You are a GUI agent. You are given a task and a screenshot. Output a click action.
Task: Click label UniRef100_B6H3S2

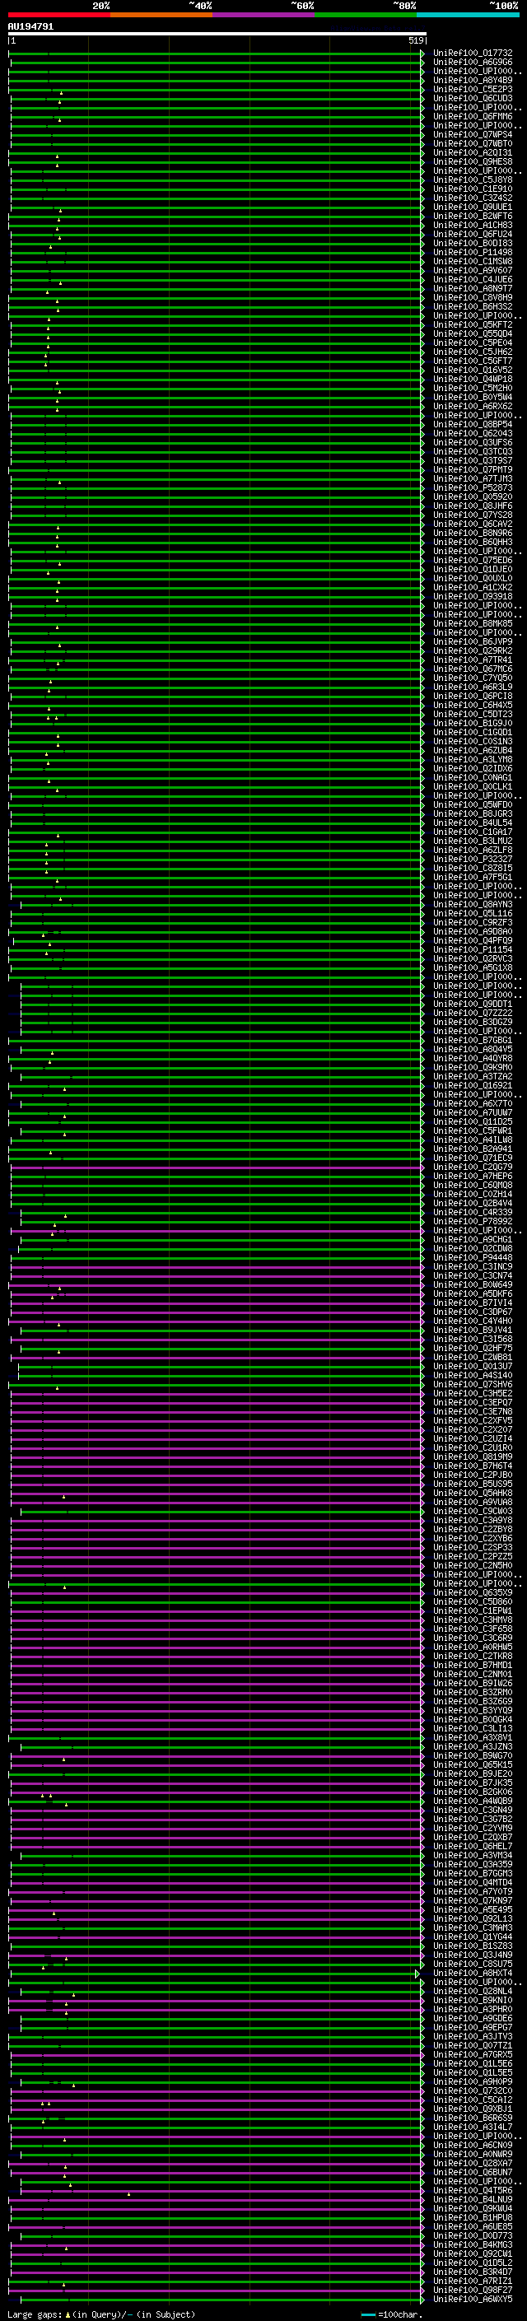[x=472, y=306]
